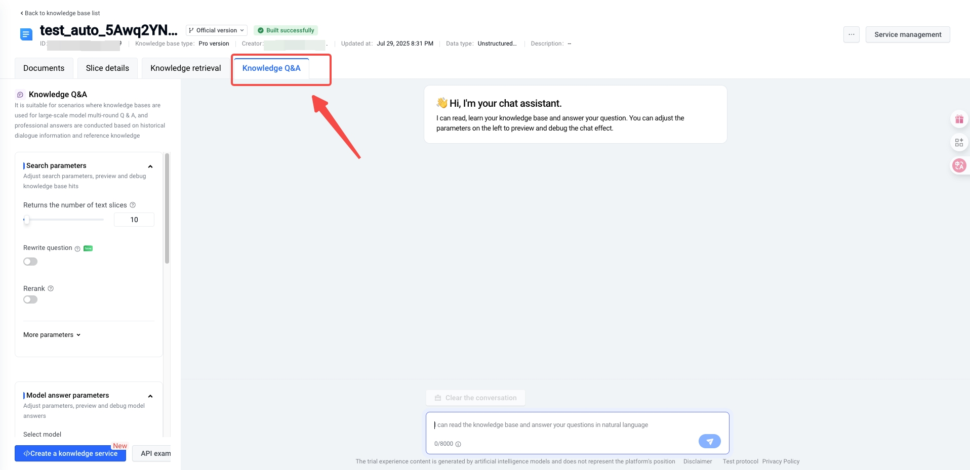Open the apps grid icon on right edge
Viewport: 970px width, 470px height.
(959, 143)
